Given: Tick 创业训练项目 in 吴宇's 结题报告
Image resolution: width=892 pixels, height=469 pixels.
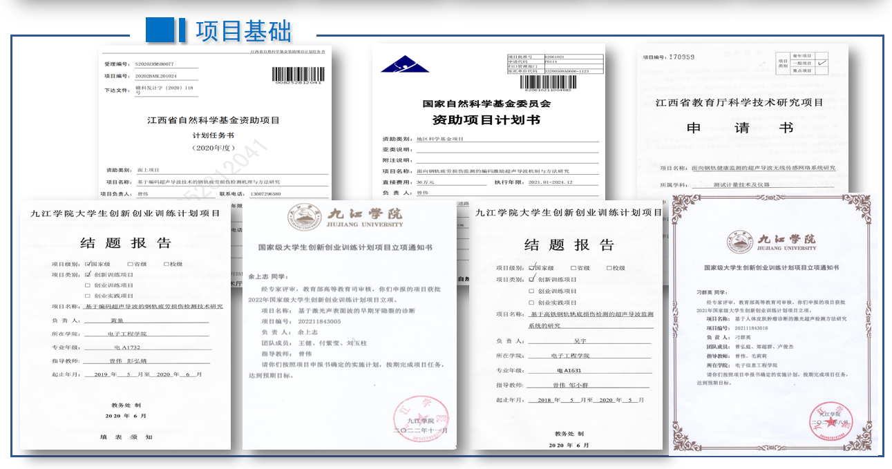Looking at the screenshot, I should tap(531, 291).
